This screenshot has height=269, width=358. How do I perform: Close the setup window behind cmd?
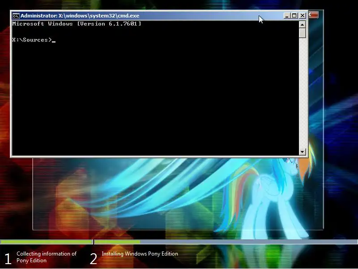click(x=314, y=15)
